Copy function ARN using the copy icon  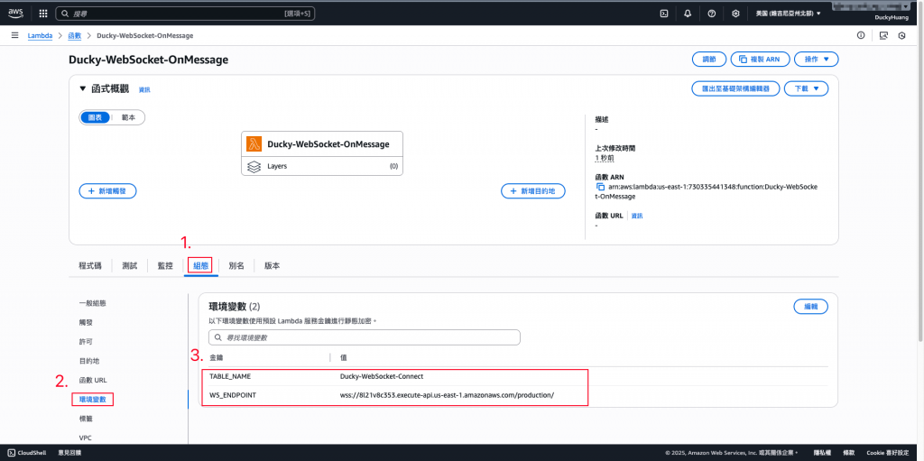(600, 187)
